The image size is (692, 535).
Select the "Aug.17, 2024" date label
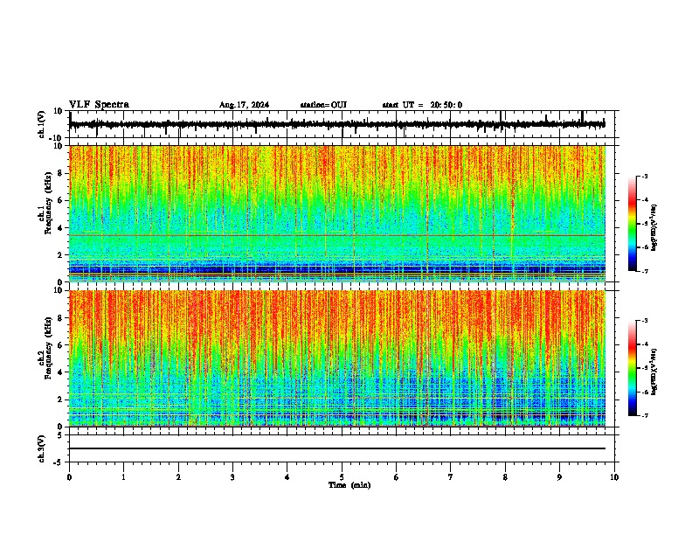pyautogui.click(x=244, y=105)
